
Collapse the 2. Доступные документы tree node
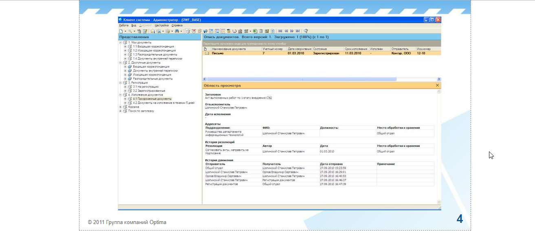coord(120,63)
